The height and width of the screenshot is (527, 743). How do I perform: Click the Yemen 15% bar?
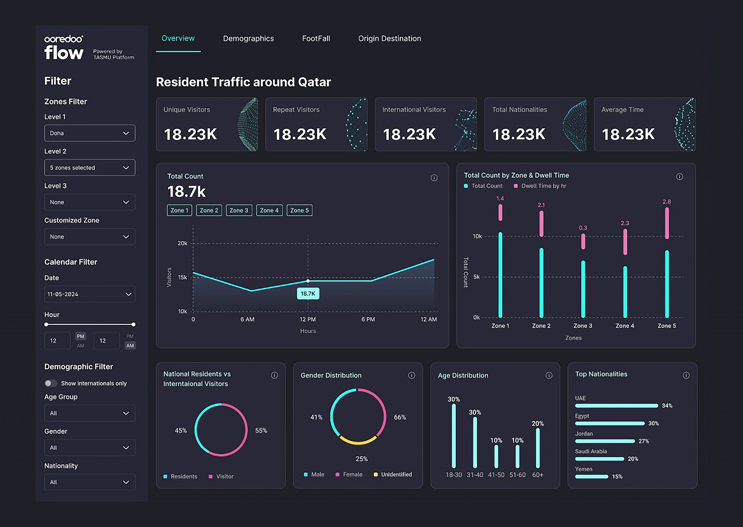[592, 476]
